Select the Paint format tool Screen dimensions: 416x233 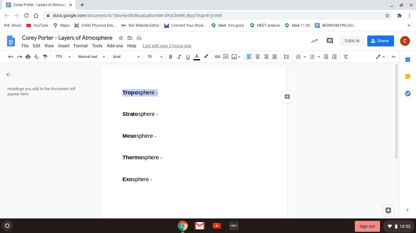coord(45,57)
